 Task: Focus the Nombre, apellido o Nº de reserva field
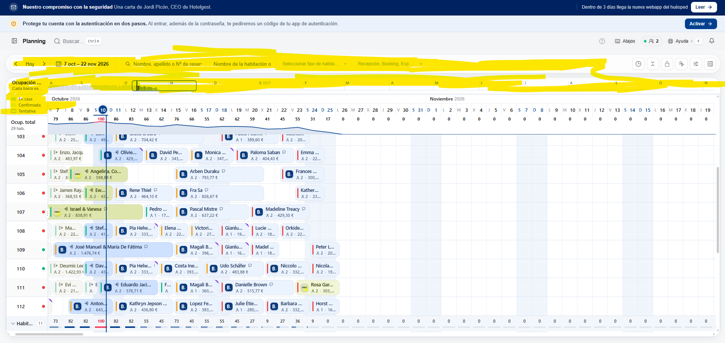(x=164, y=64)
